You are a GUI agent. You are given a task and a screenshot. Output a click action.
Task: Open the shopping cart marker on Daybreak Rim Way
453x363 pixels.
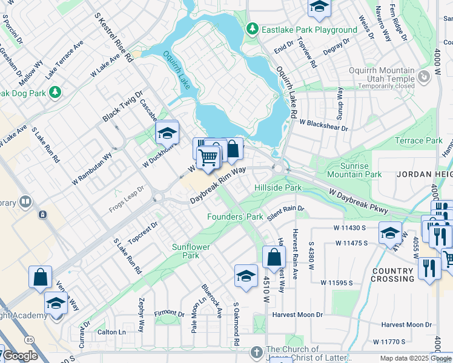208,158
